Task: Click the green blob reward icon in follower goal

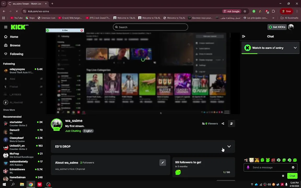Action: pos(178,172)
